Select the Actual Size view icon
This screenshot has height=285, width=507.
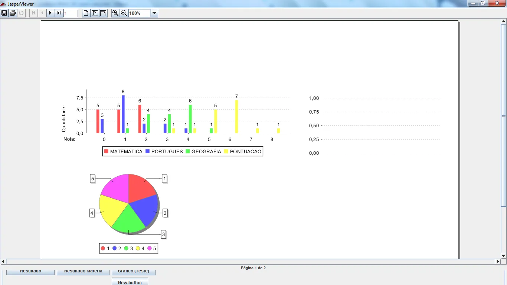coord(86,13)
